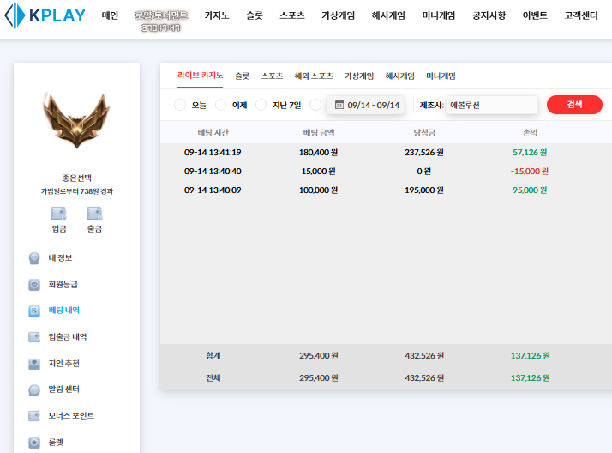612x453 pixels.
Task: Click the 합계 summary row label
Action: (x=213, y=356)
